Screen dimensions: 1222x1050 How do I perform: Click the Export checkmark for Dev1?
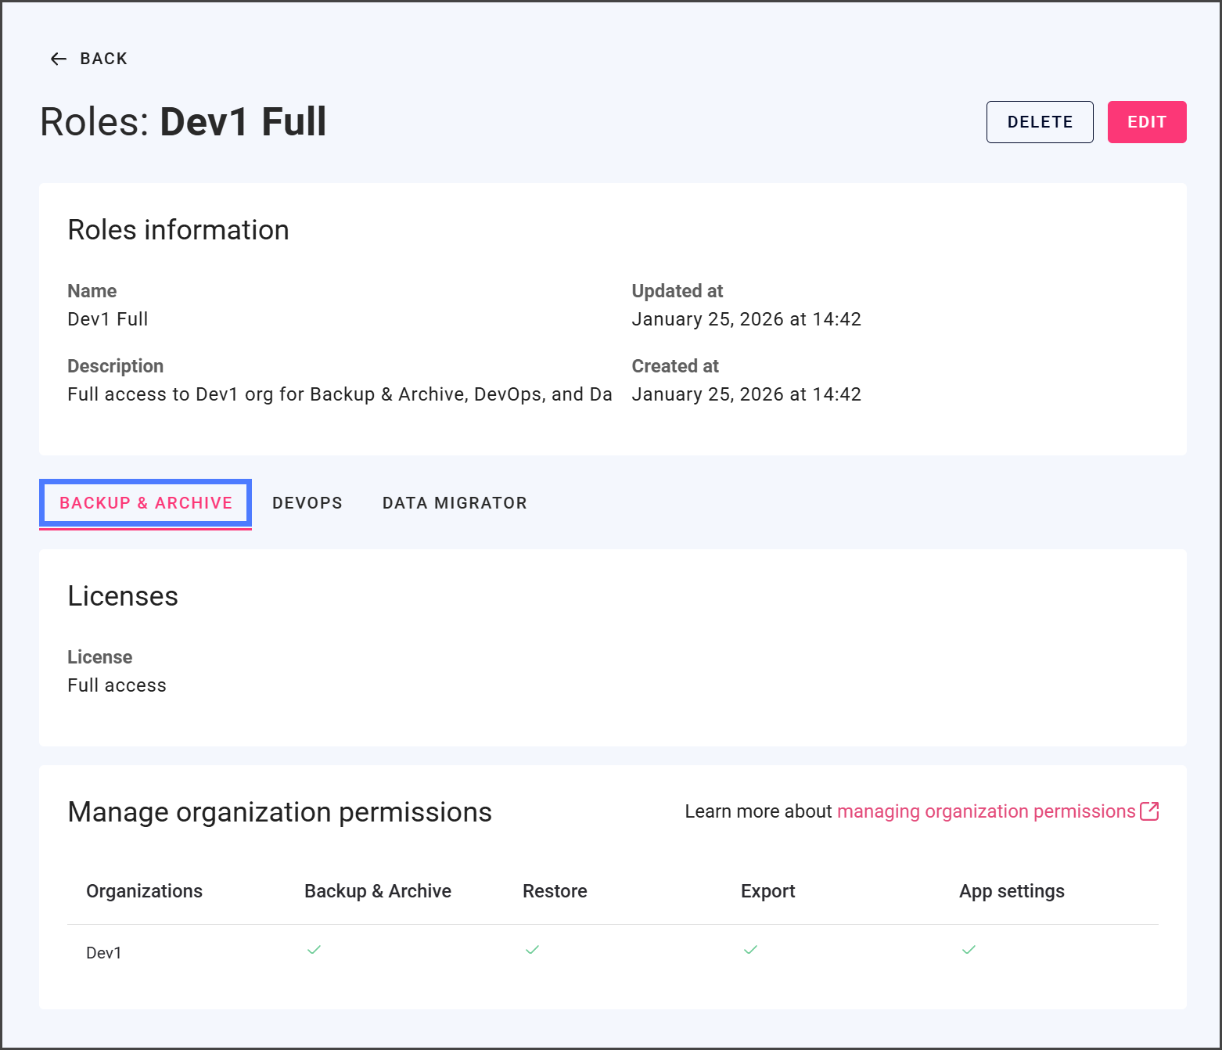(x=750, y=950)
